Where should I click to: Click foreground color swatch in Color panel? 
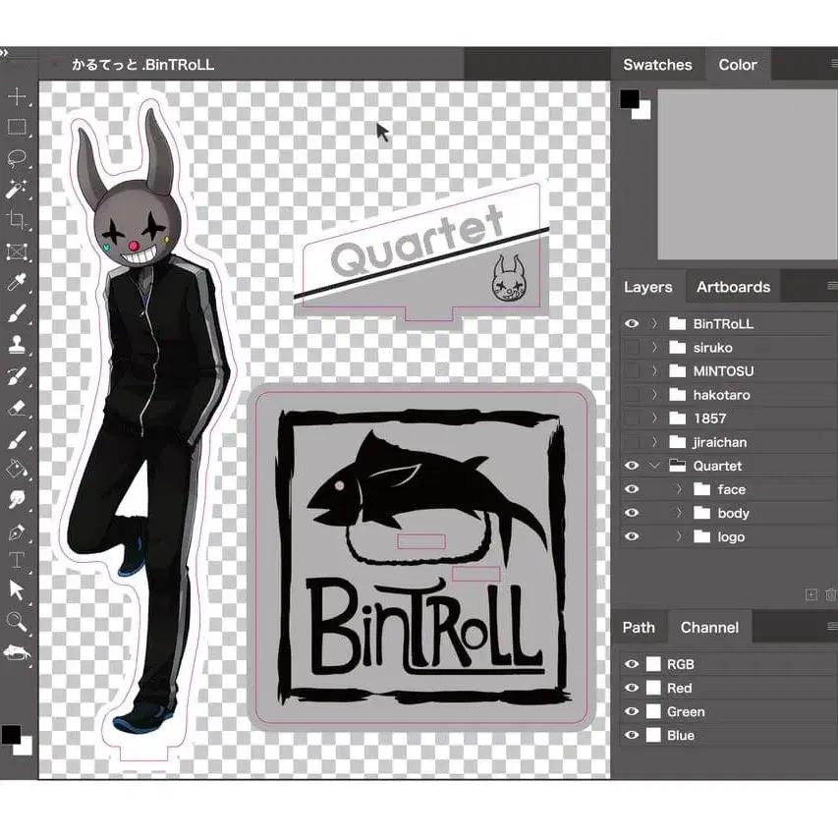[x=630, y=99]
